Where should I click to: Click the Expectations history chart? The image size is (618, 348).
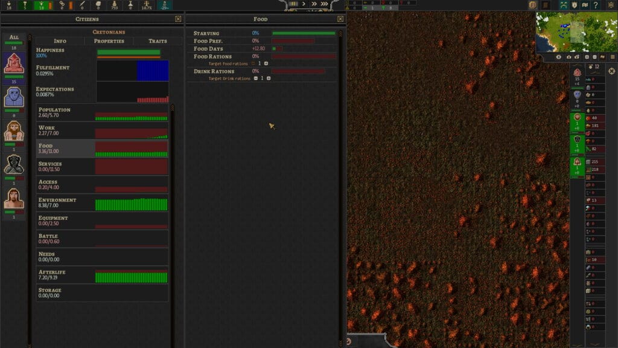132,92
